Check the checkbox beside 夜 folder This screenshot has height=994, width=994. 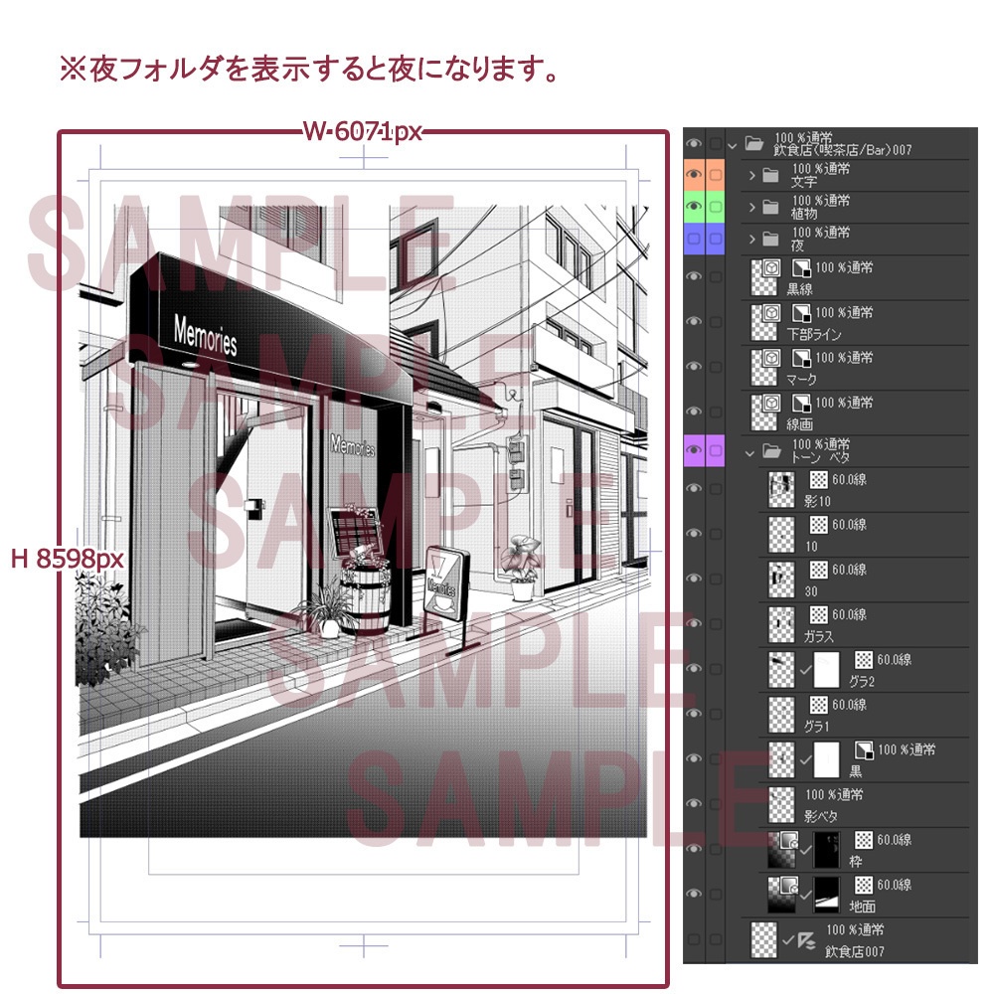[x=713, y=238]
